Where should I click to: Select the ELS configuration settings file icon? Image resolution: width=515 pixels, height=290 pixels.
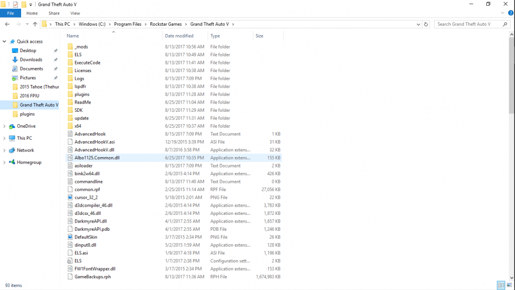click(70, 261)
